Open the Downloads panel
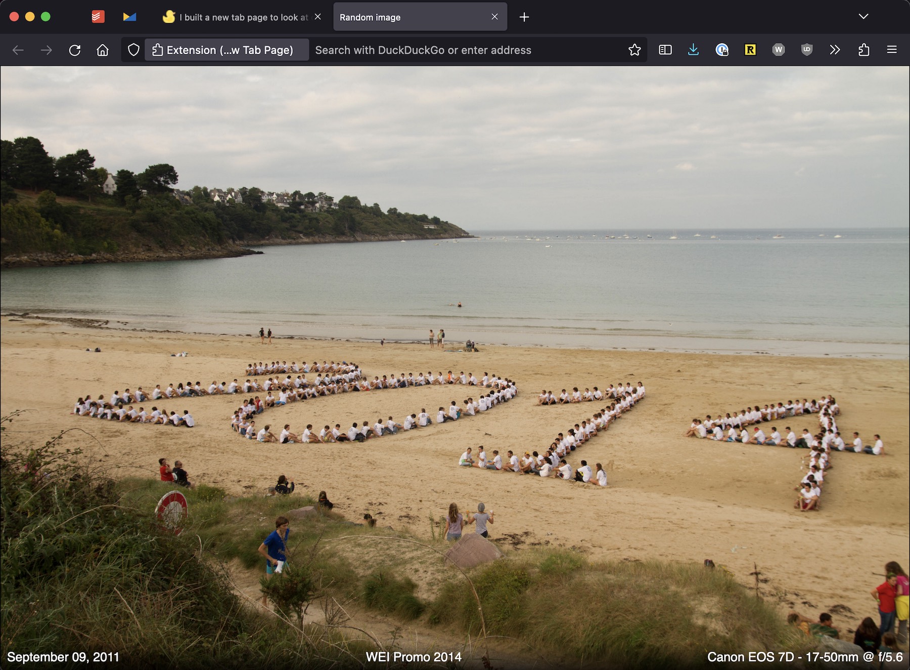Image resolution: width=910 pixels, height=670 pixels. (694, 50)
